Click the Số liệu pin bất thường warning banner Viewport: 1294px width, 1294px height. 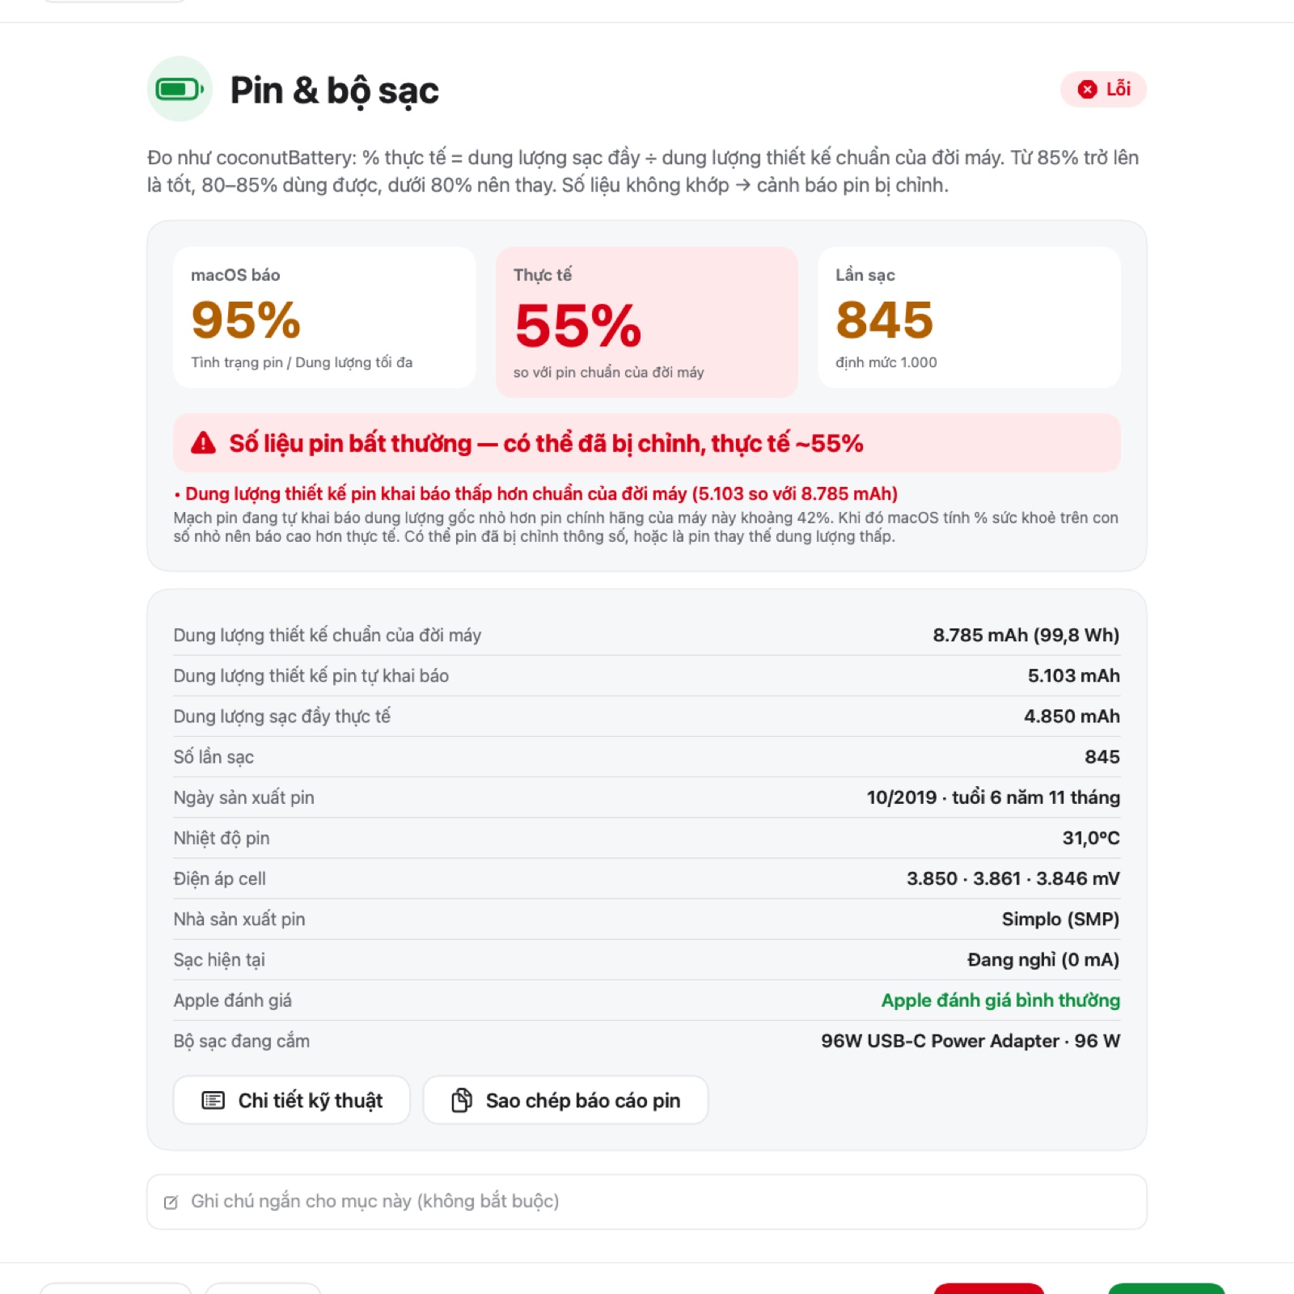(x=647, y=443)
